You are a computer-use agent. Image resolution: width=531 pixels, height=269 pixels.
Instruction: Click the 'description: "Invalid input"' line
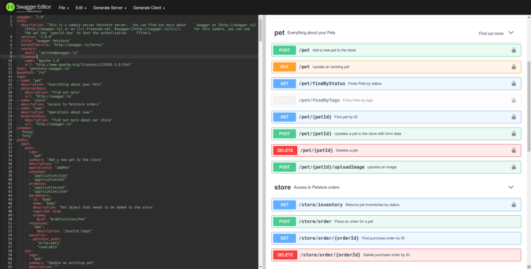pyautogui.click(x=65, y=231)
